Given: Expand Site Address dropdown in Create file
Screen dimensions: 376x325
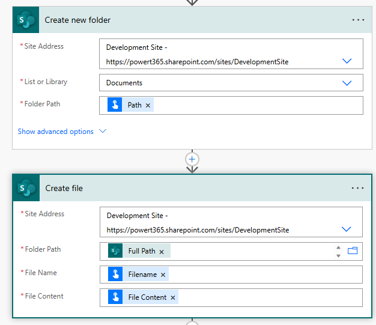Looking at the screenshot, I should point(347,229).
